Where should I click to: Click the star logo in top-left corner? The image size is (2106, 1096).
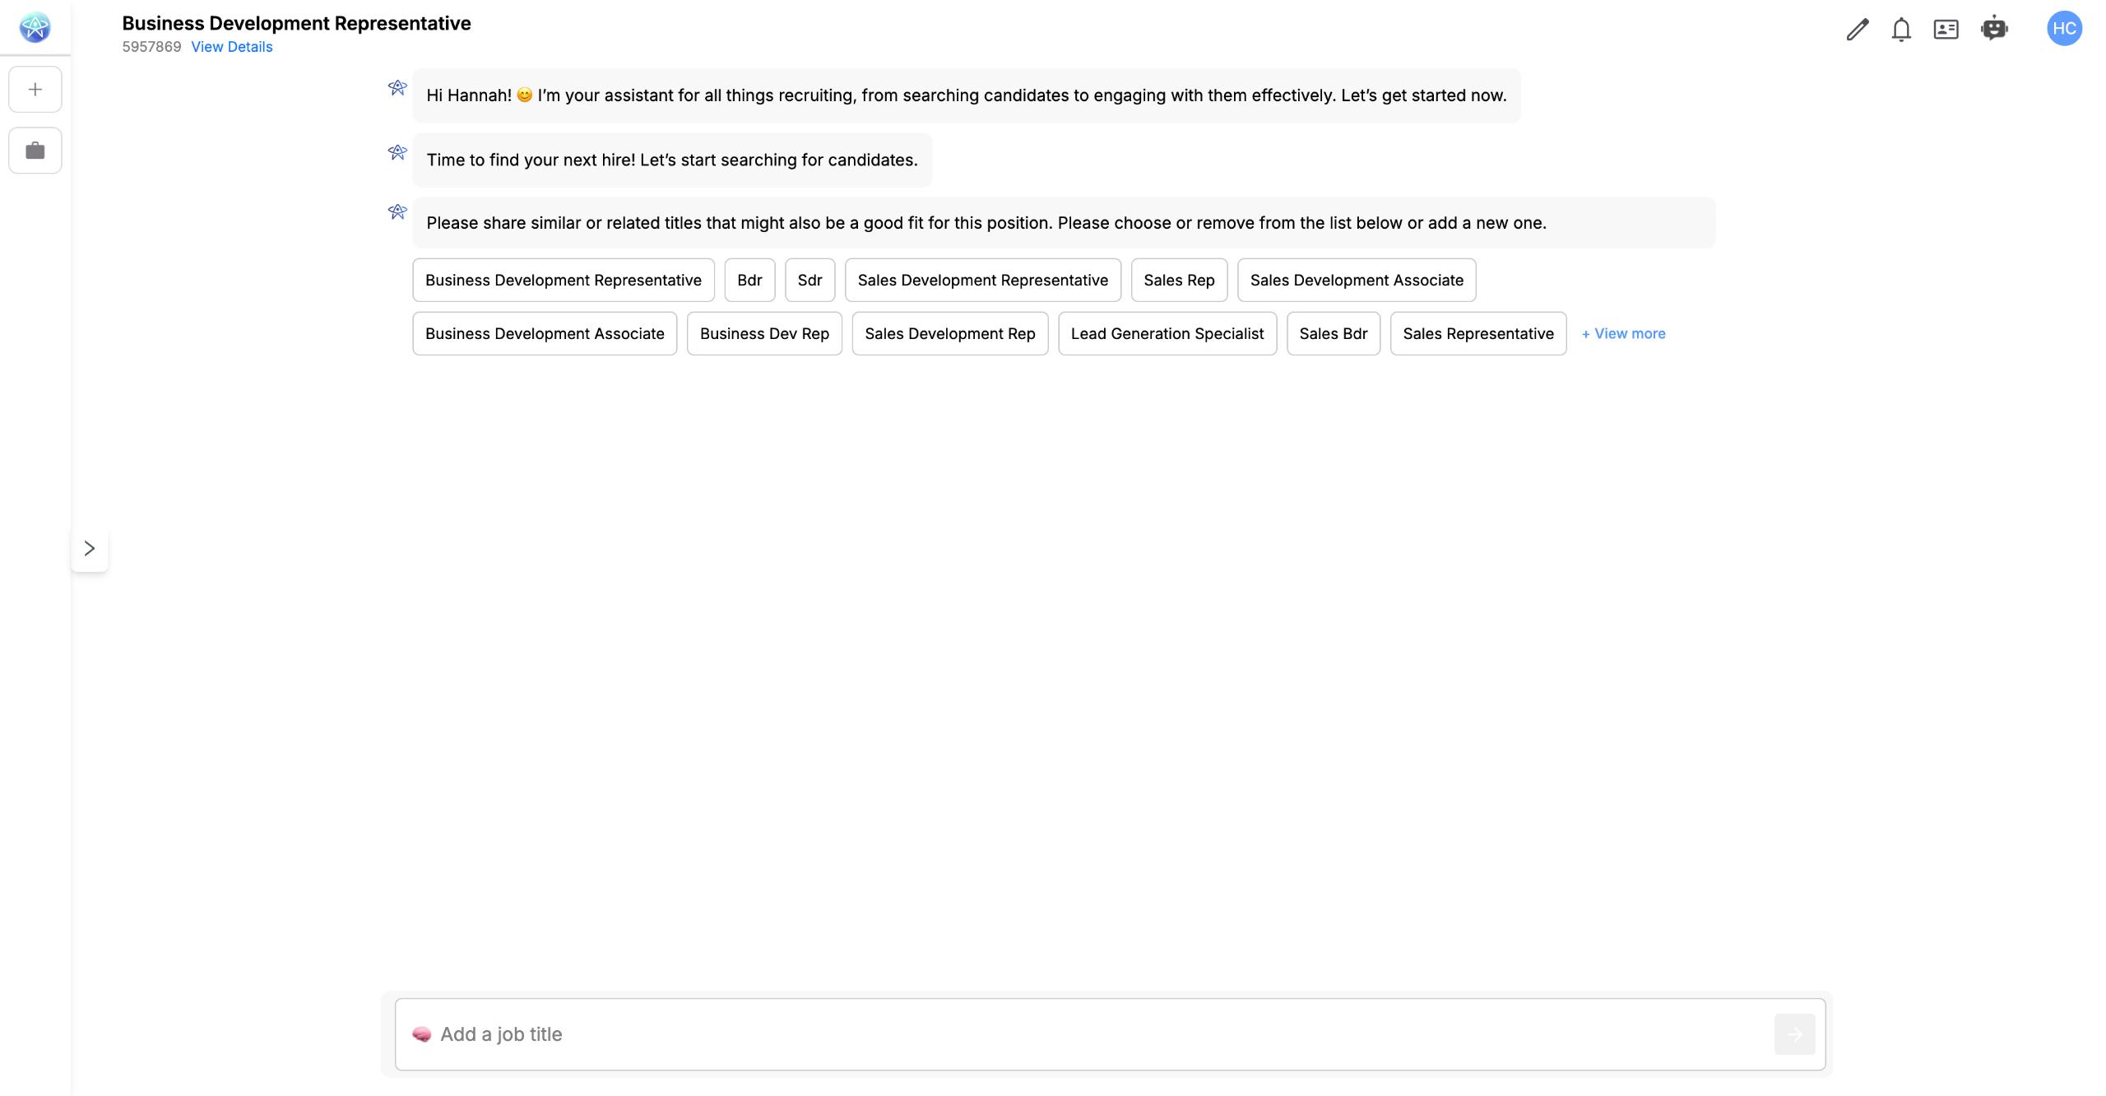(x=35, y=28)
